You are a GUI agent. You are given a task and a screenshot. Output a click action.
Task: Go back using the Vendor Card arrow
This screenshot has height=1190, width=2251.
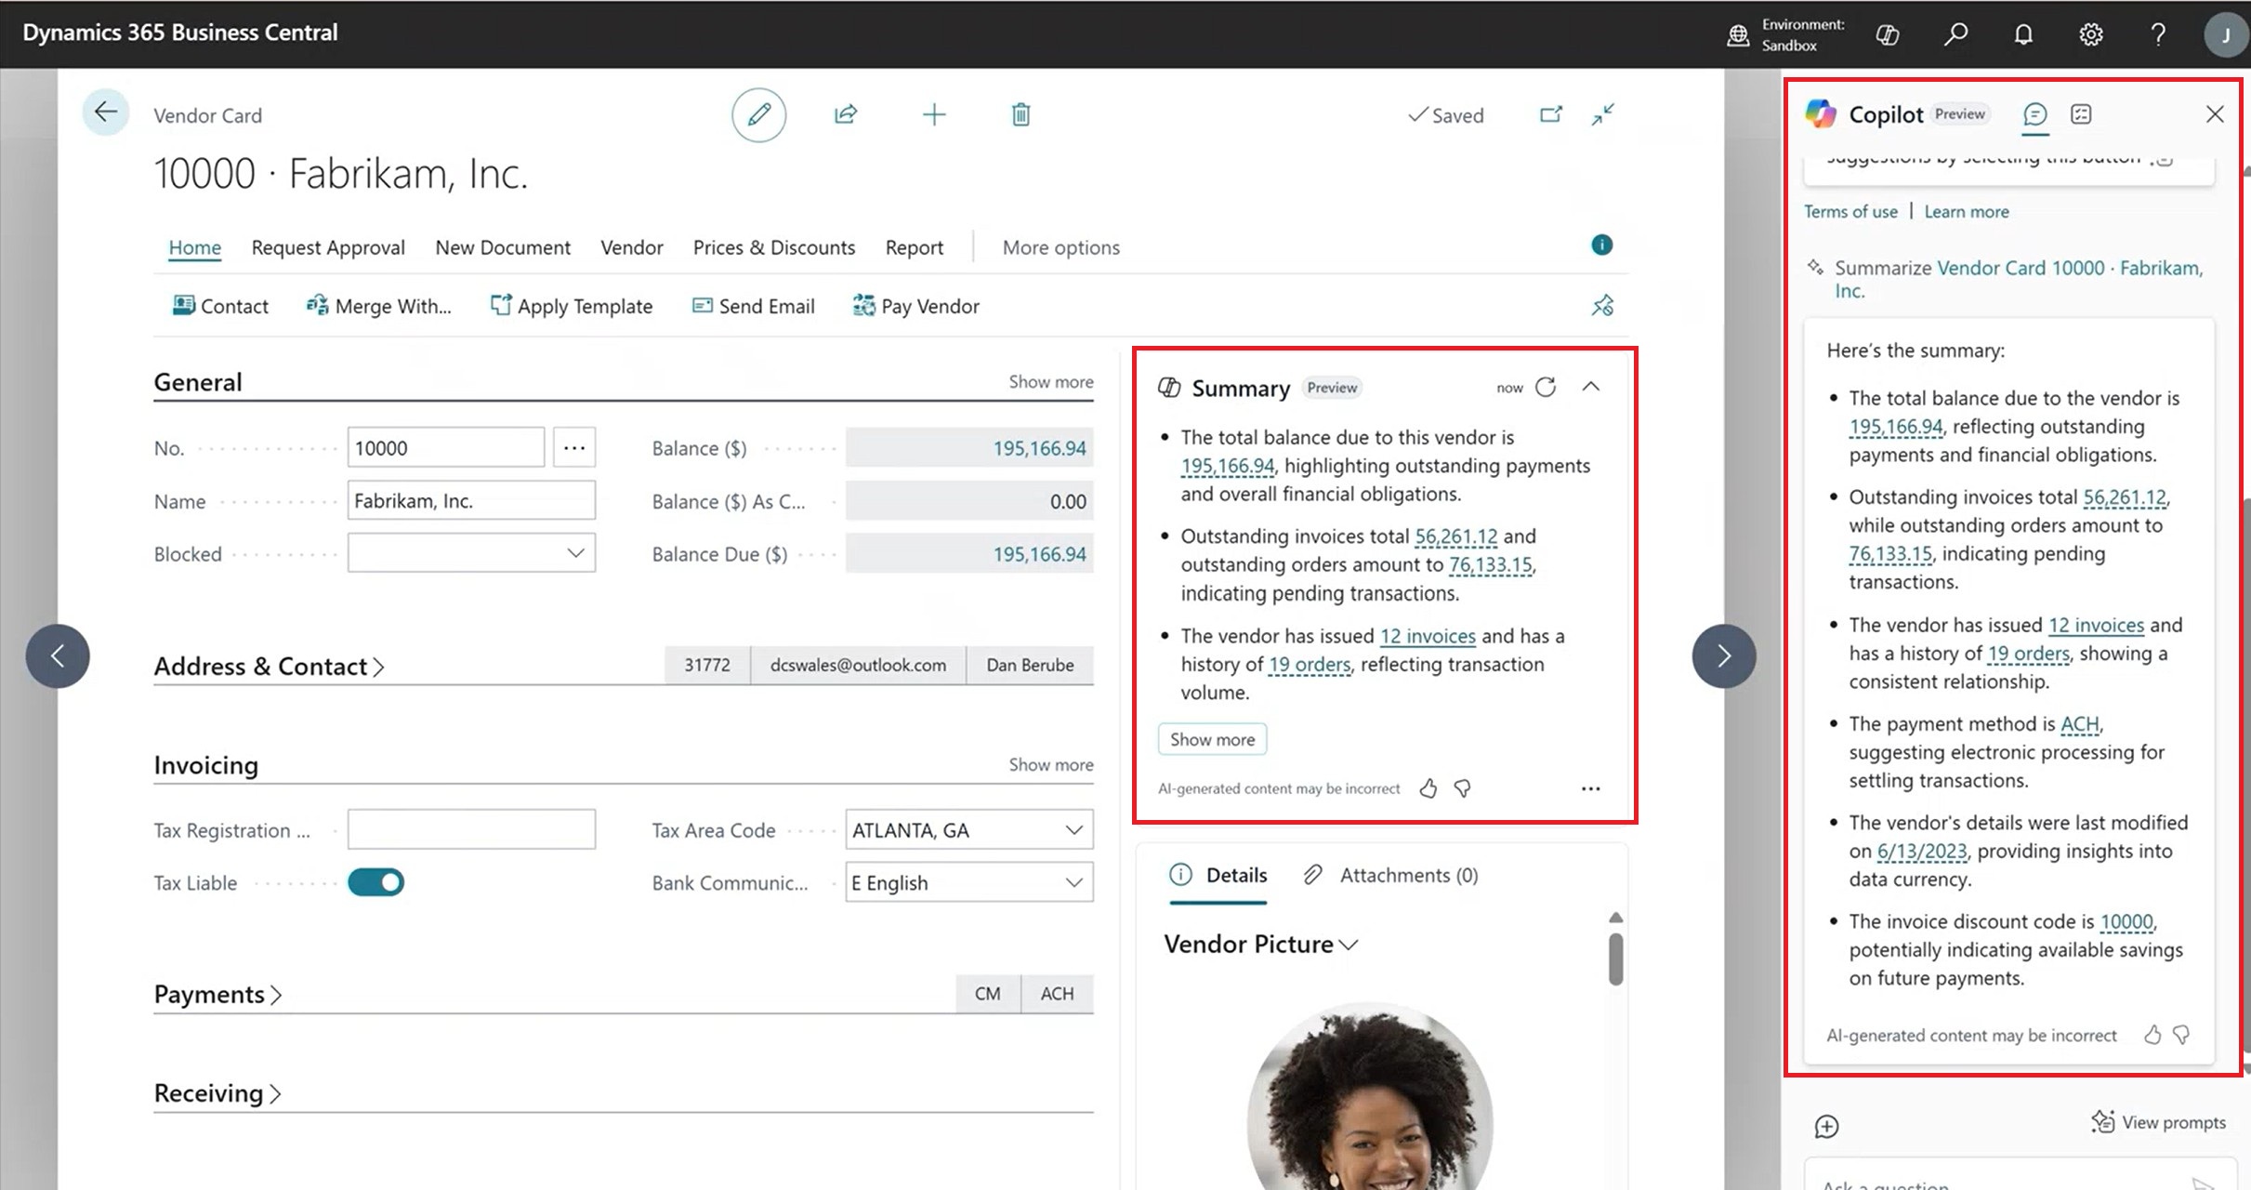105,112
